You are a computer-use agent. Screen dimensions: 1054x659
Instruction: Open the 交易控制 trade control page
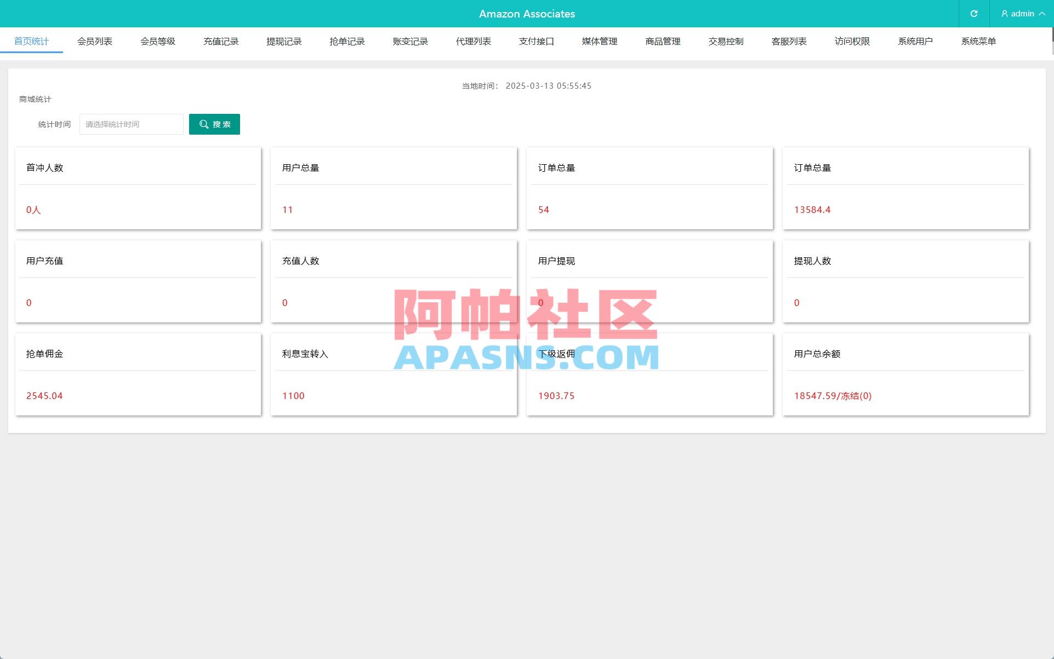point(725,41)
